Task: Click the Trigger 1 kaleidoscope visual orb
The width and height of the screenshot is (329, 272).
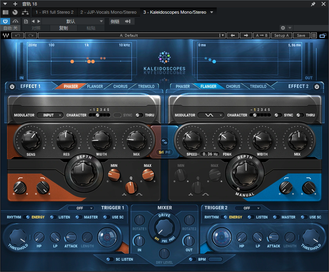Action: [107, 237]
